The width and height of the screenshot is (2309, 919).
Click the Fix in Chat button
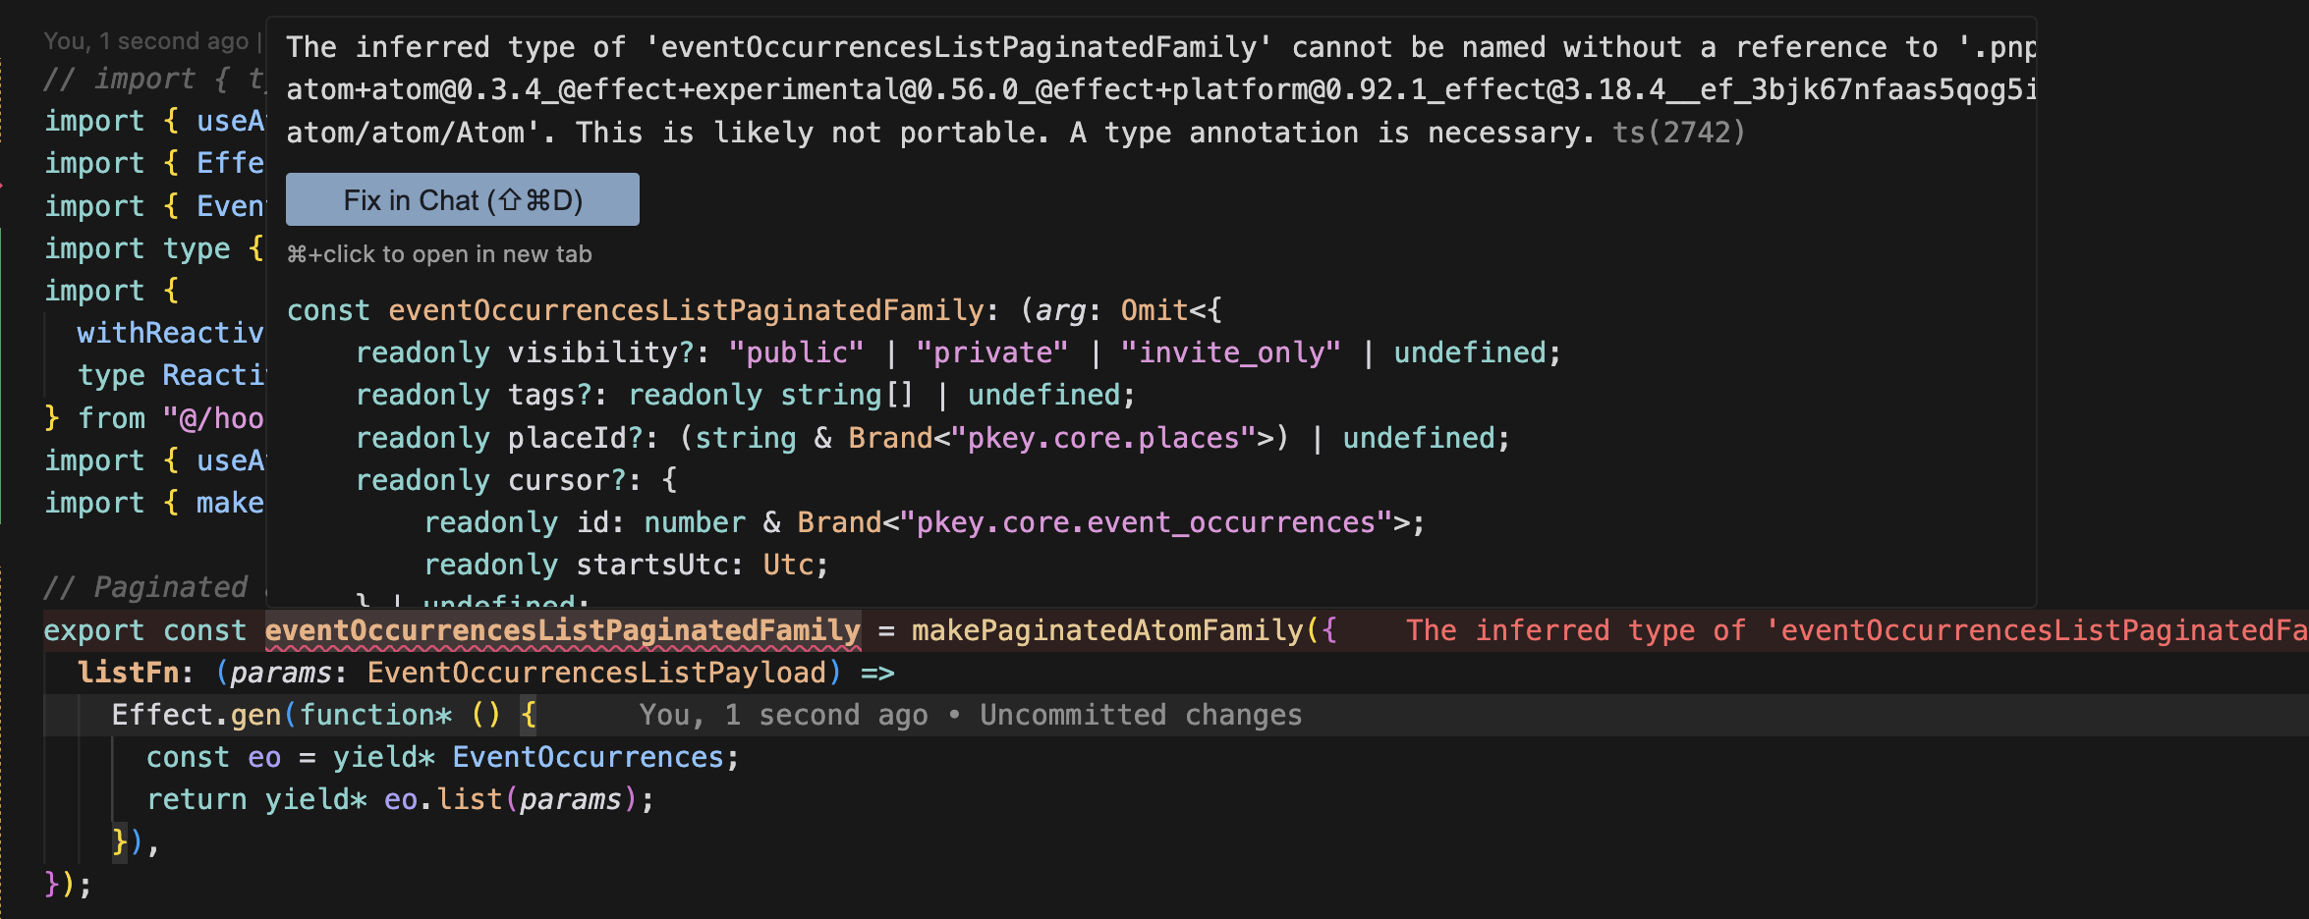click(462, 200)
